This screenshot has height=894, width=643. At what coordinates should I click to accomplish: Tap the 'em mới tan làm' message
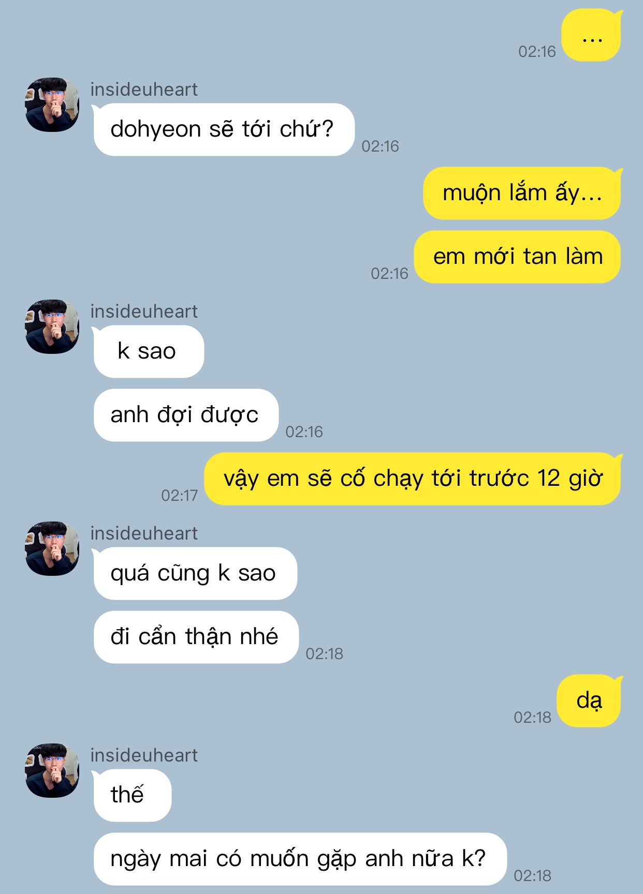tap(518, 257)
